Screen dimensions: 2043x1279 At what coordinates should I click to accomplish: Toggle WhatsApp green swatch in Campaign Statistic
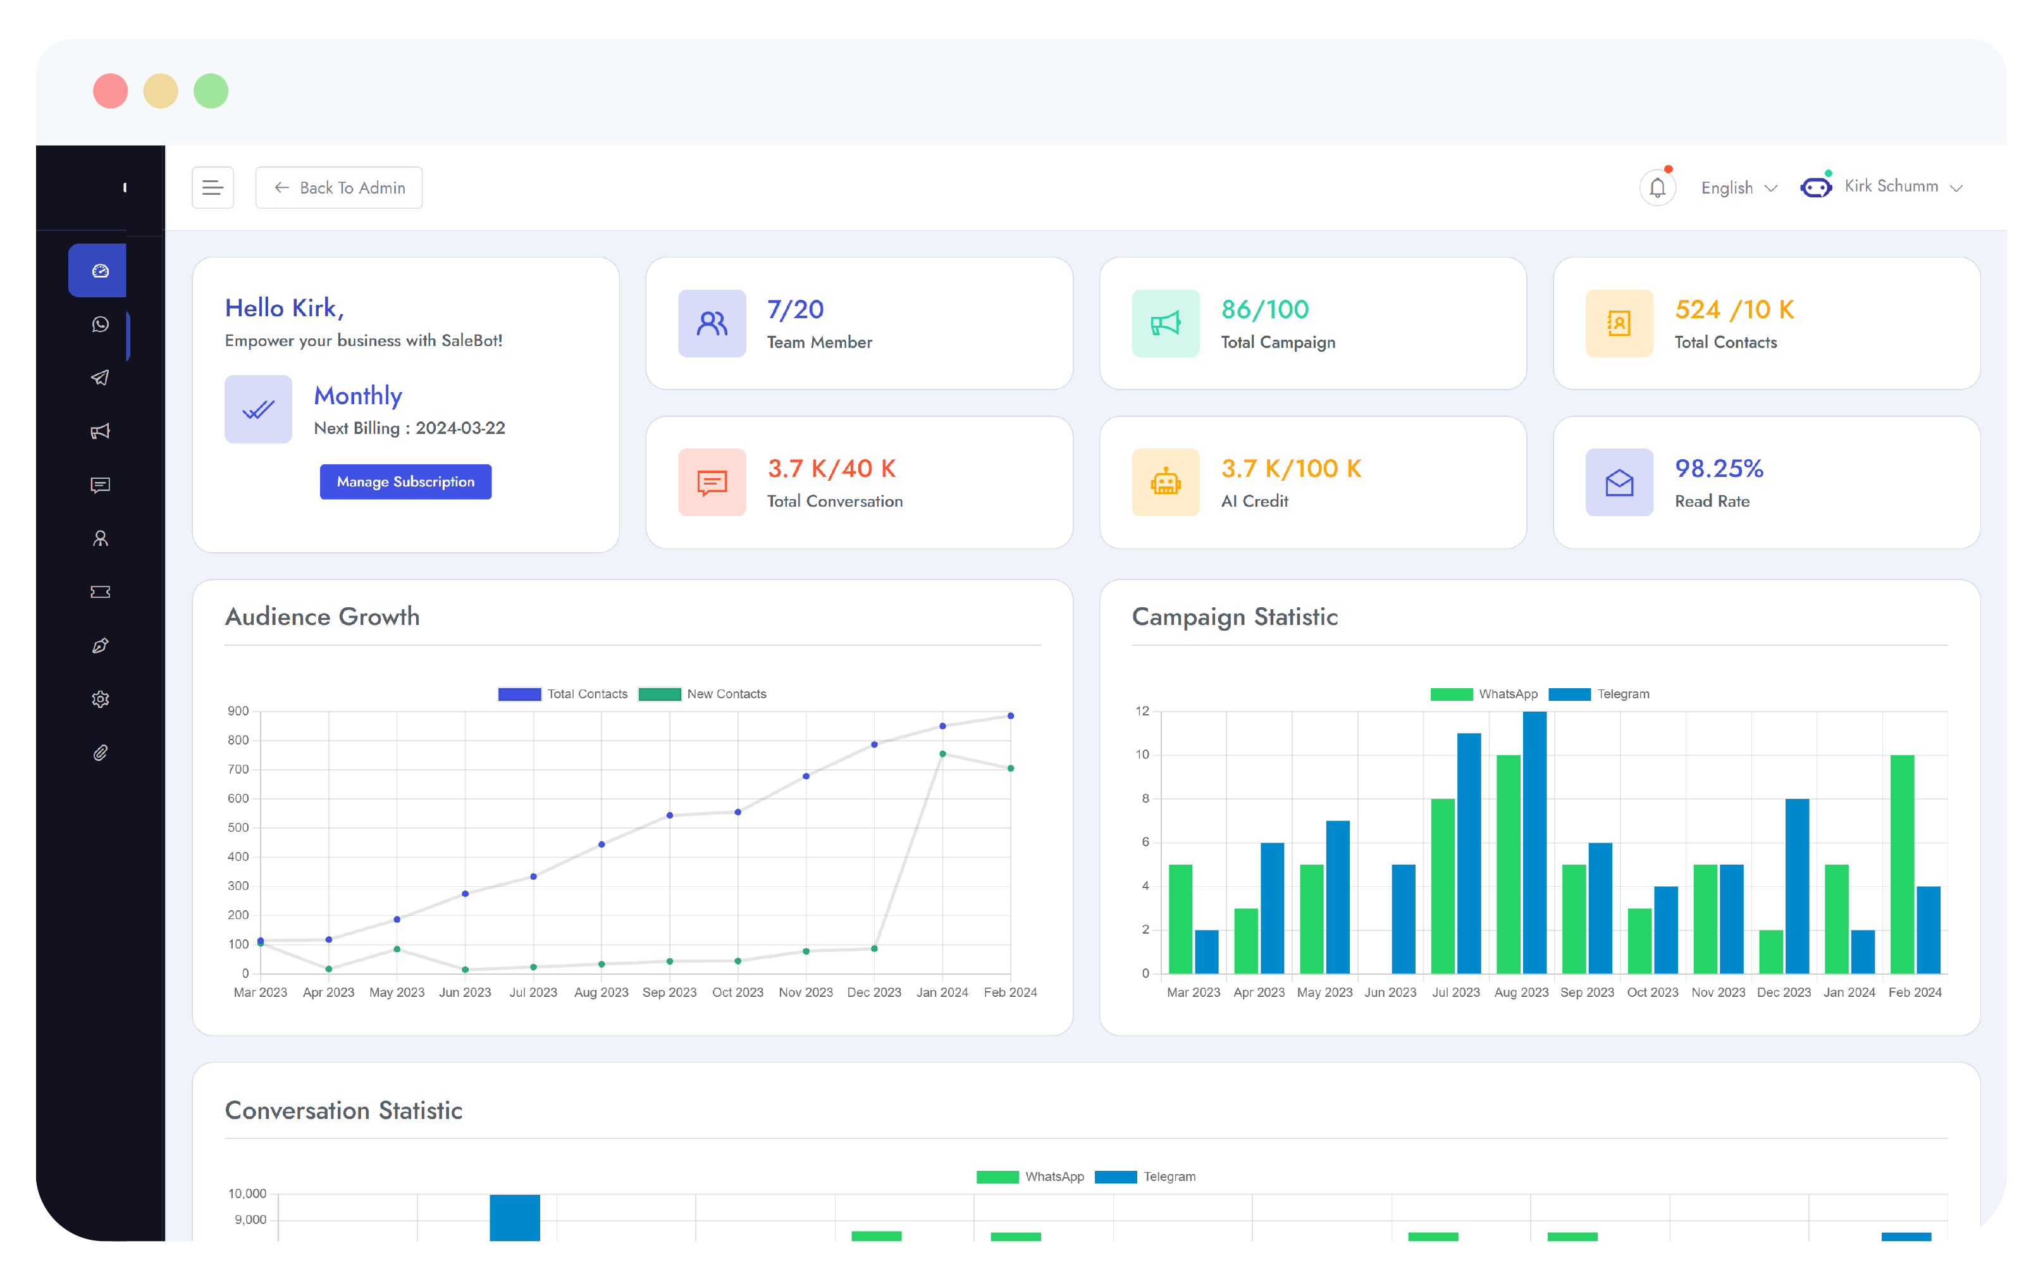pyautogui.click(x=1451, y=694)
